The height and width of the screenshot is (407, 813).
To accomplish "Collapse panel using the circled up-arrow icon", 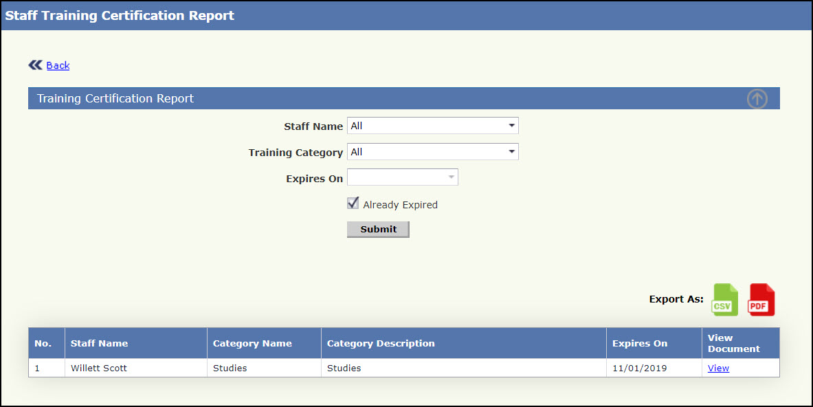I will (x=757, y=99).
